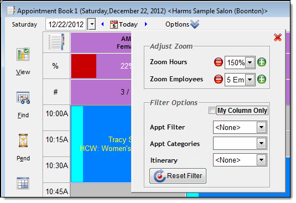The width and height of the screenshot is (296, 203).
Task: Go to the next day with the right arrow
Action: 146,24
